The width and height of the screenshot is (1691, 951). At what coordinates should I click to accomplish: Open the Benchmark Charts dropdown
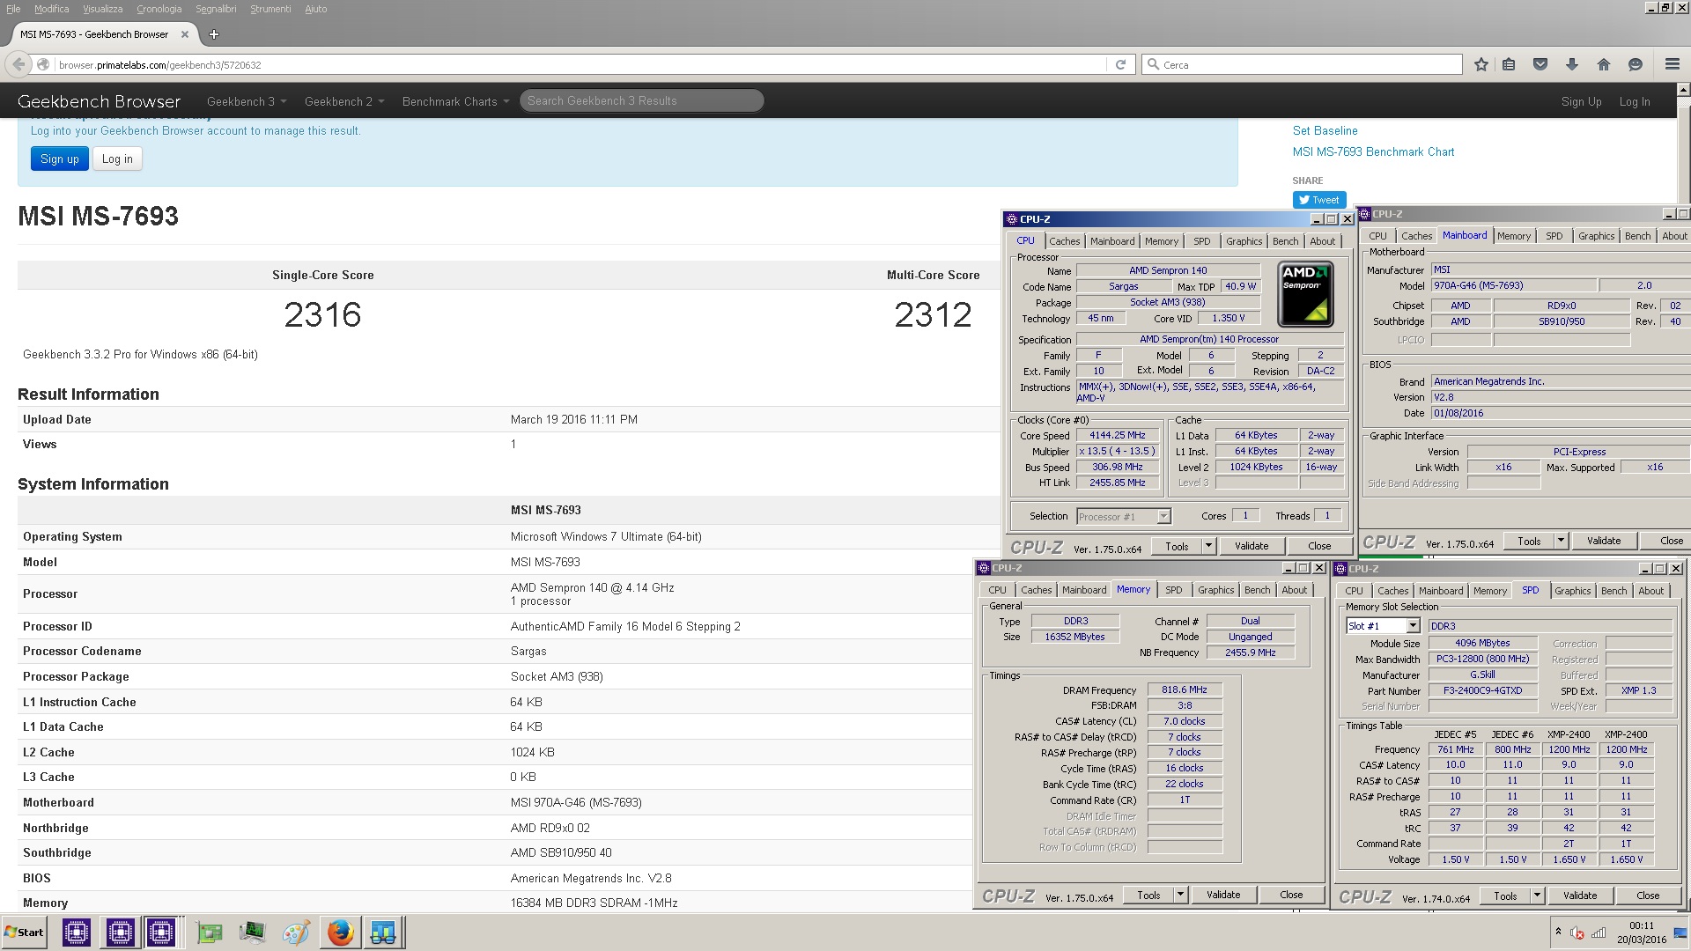pos(455,101)
